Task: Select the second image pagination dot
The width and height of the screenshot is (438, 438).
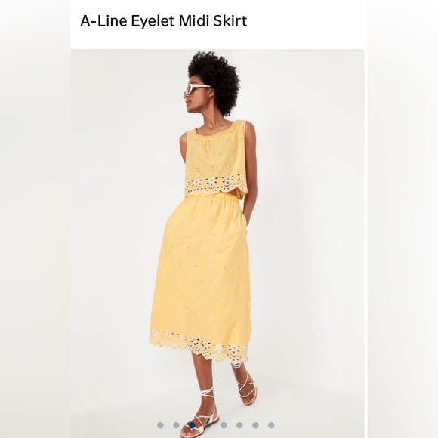Action: tap(176, 425)
